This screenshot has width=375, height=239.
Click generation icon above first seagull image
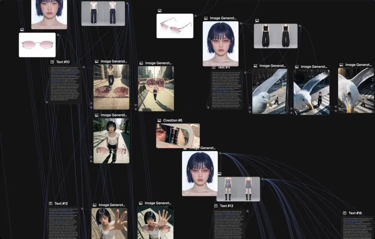click(255, 66)
